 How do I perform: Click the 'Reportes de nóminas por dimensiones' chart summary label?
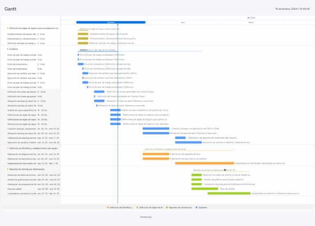pyautogui.click(x=215, y=170)
